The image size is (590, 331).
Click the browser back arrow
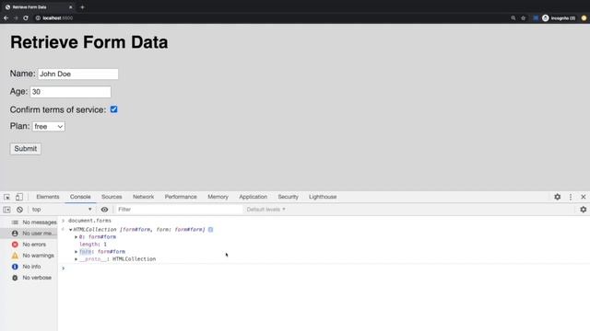coord(6,18)
